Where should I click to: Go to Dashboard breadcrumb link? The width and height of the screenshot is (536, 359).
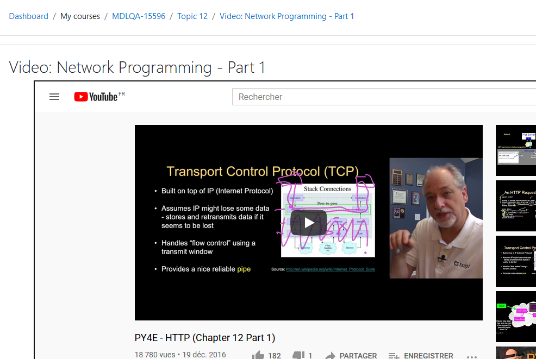28,16
